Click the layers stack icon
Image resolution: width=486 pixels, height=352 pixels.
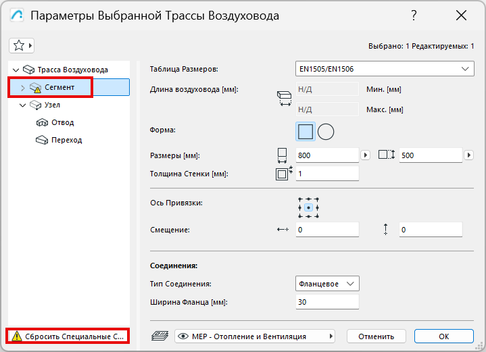160,336
